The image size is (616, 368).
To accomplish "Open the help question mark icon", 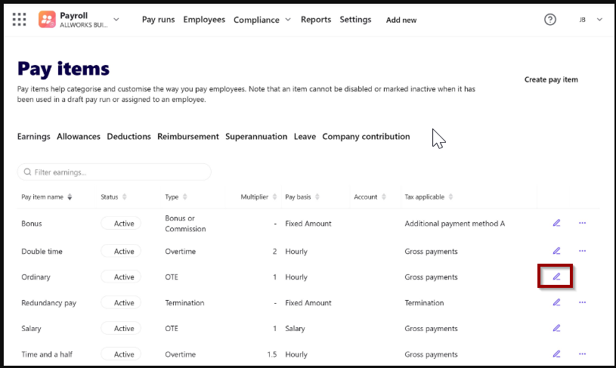I will (550, 19).
